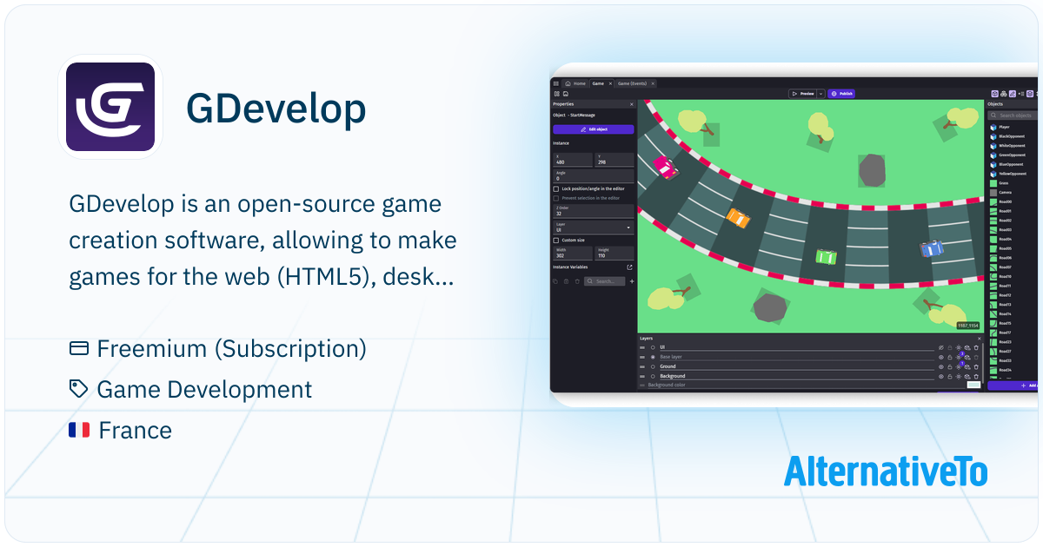
Task: Click the paste variable icon
Action: tap(565, 281)
